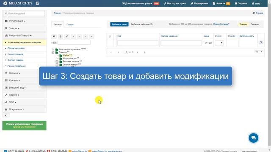Select Все товары и разделы in the tree
This screenshot has height=152, width=271.
pyautogui.click(x=69, y=49)
